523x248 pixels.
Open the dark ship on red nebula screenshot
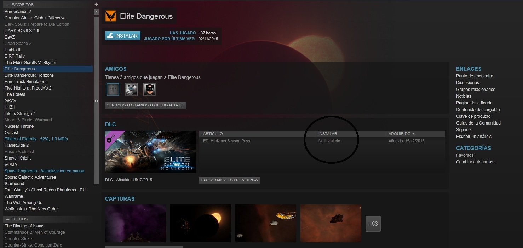(x=331, y=223)
